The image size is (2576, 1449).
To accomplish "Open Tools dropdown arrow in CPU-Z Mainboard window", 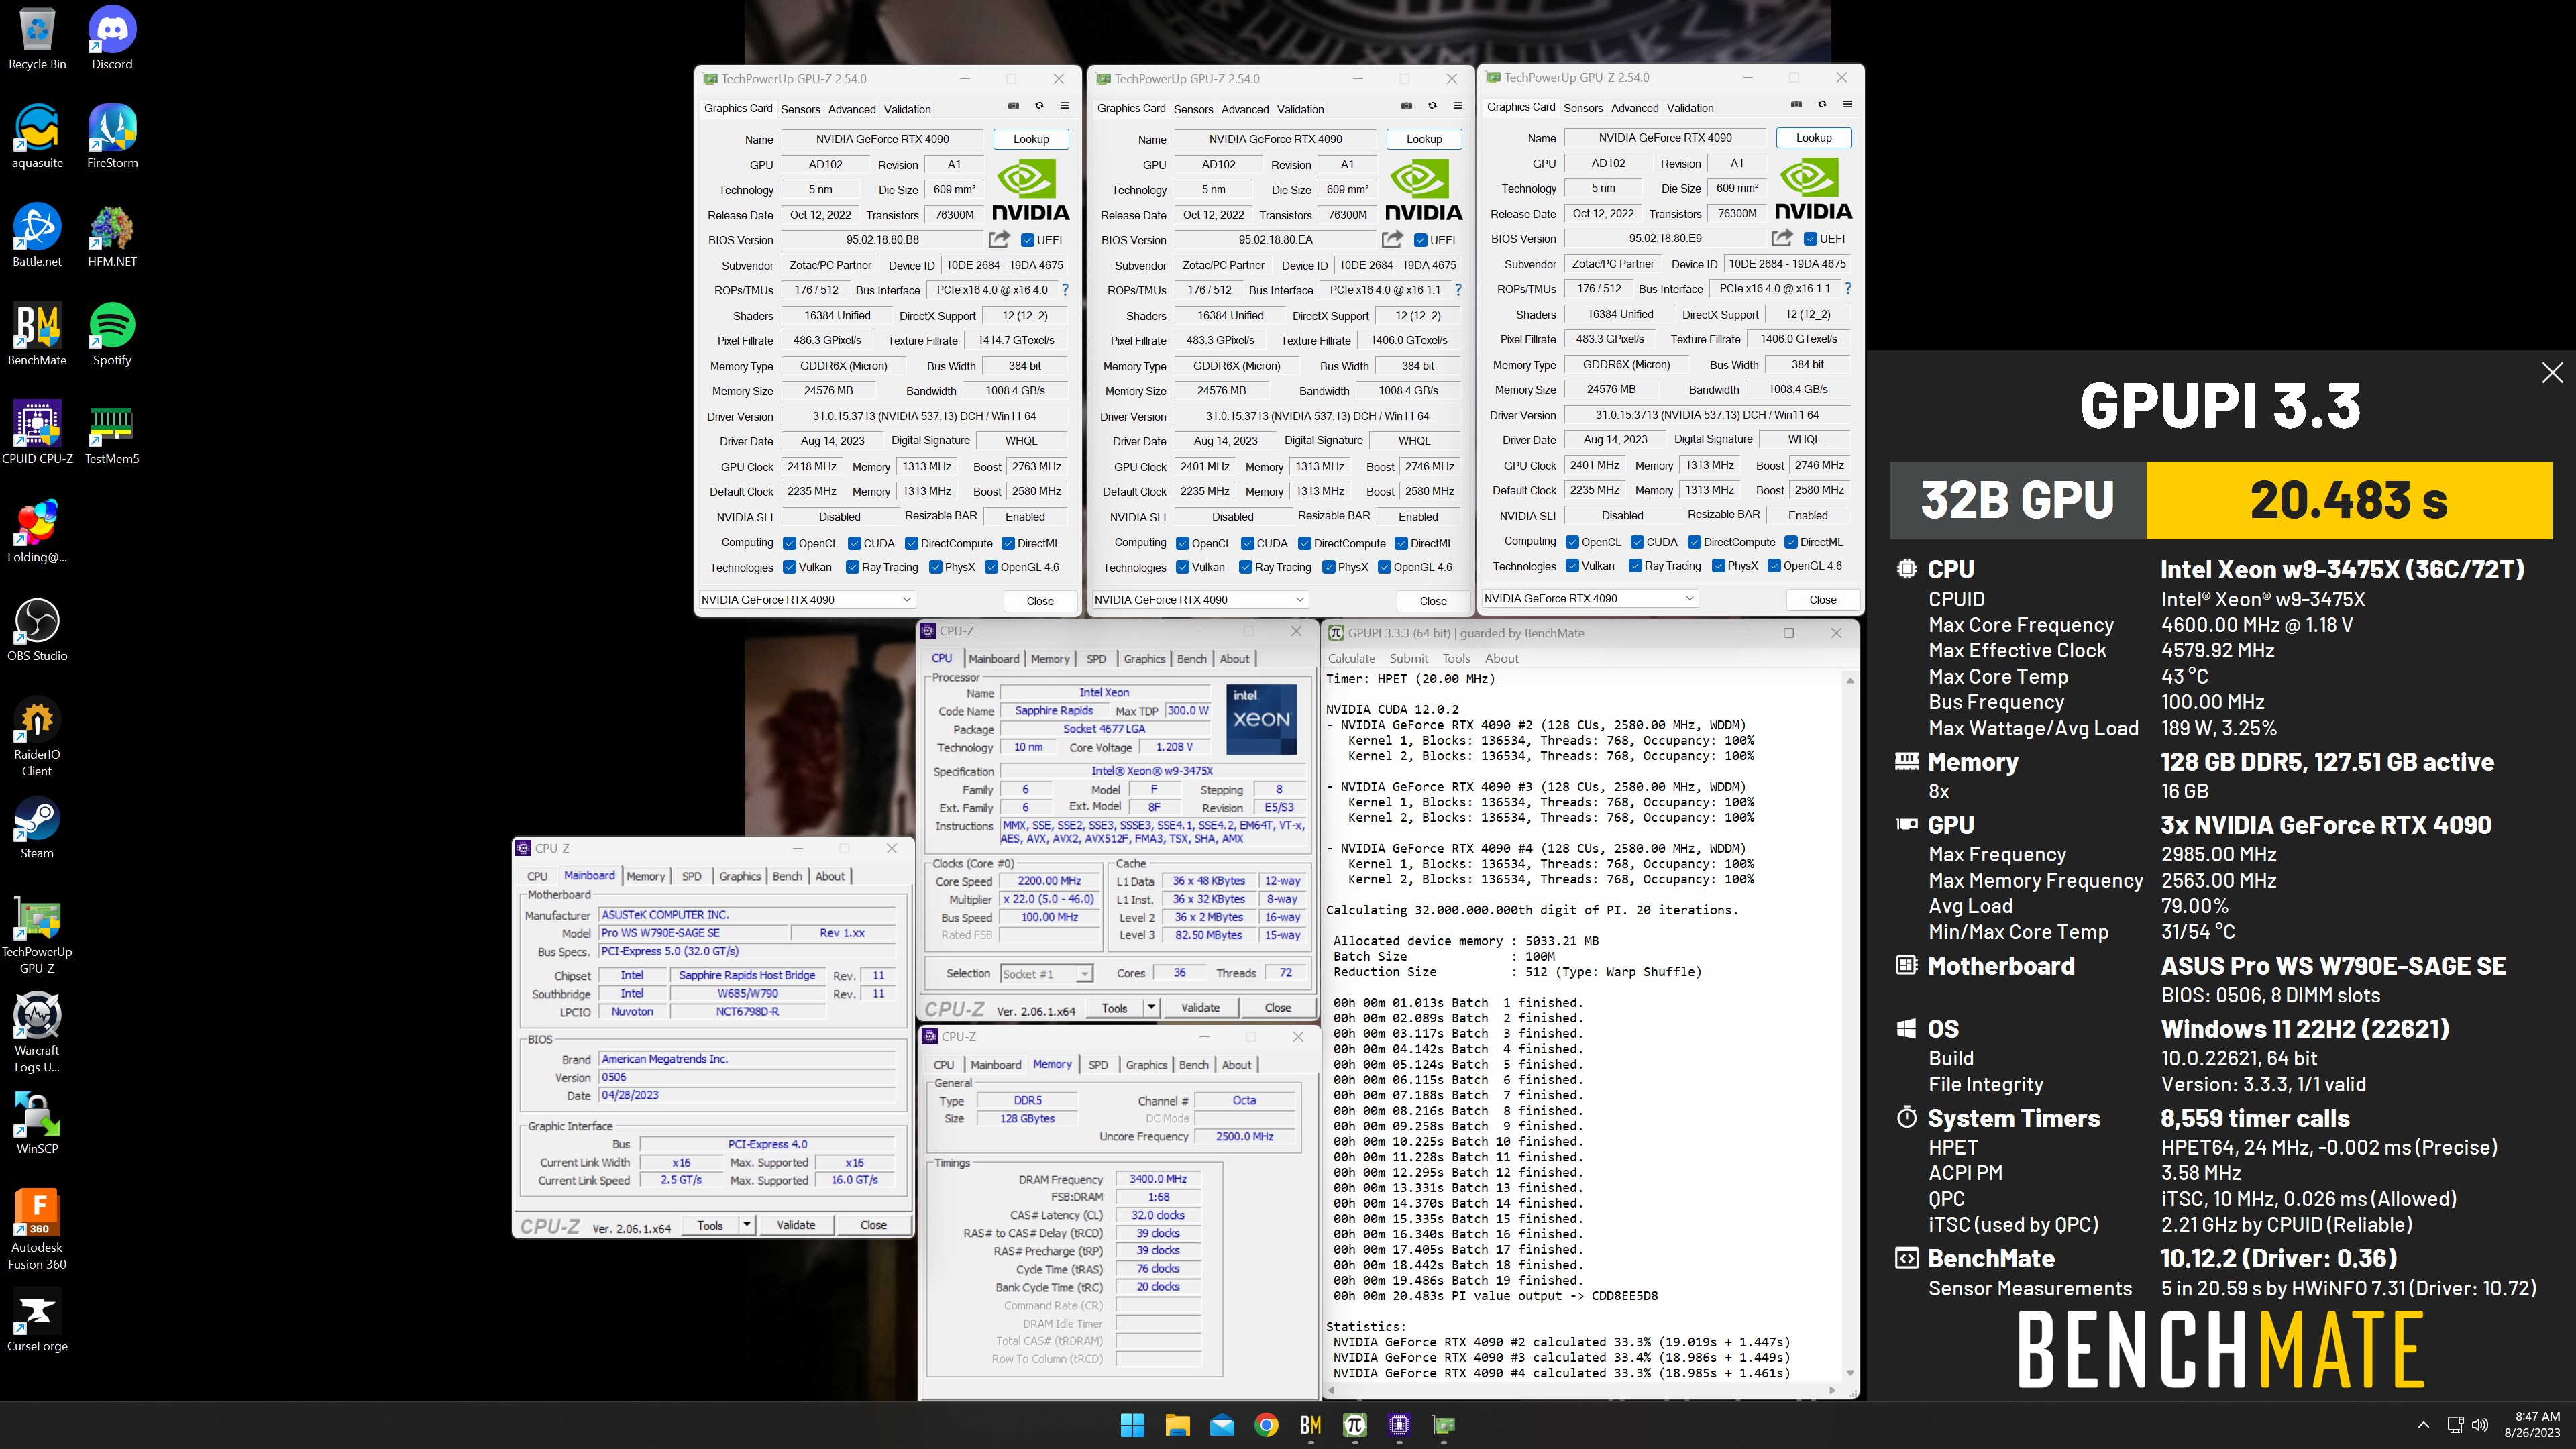I will point(747,1225).
